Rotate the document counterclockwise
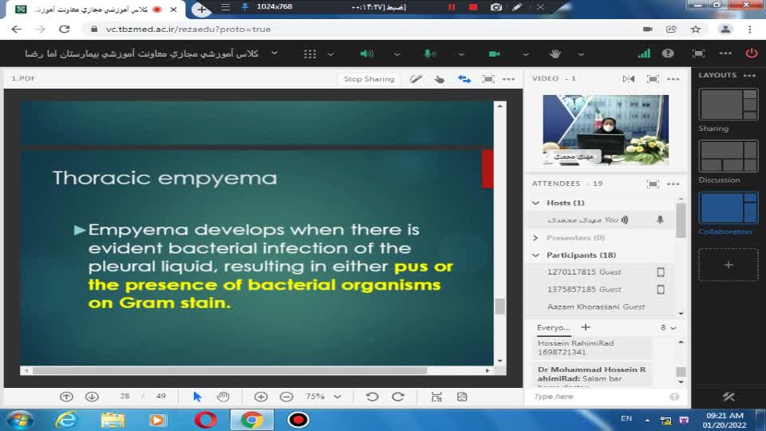Screen dimensions: 766x431 [x=372, y=397]
